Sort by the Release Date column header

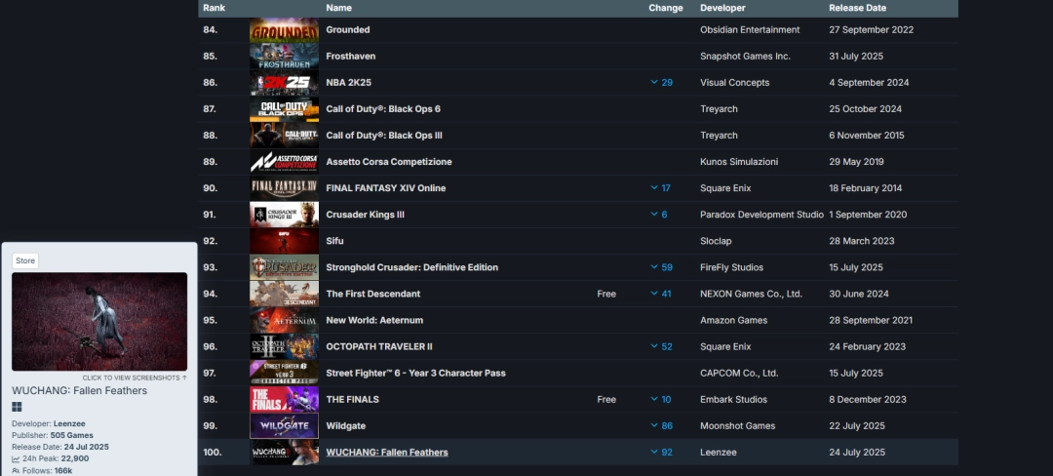(x=858, y=8)
